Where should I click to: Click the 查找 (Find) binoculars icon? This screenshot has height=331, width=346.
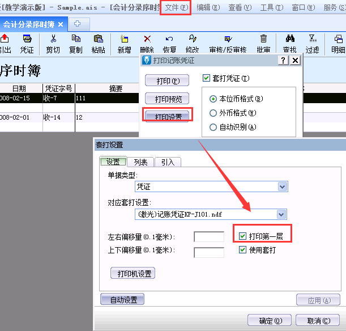point(289,39)
